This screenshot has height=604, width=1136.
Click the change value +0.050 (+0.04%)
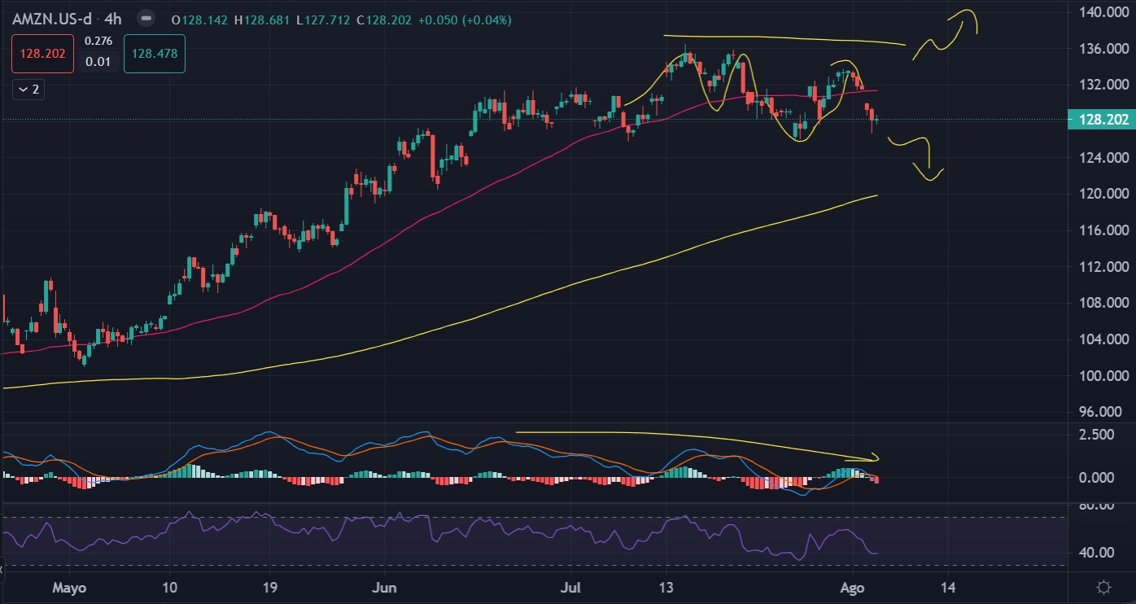[465, 20]
